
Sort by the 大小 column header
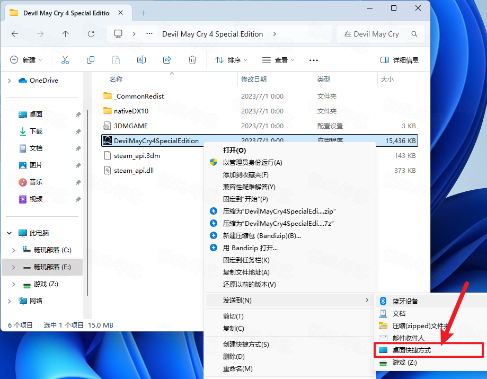pos(387,80)
